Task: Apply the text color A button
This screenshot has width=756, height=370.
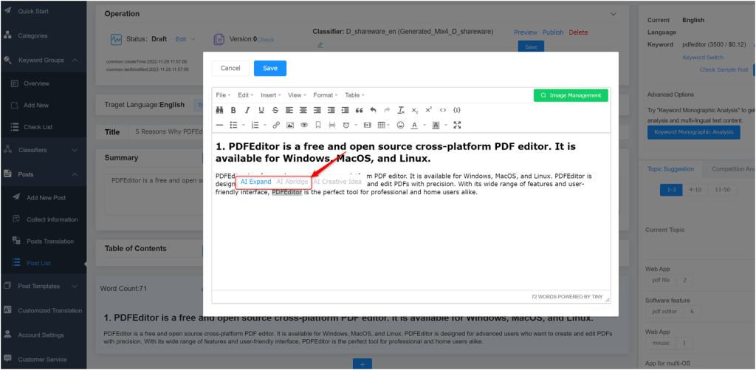Action: (414, 125)
